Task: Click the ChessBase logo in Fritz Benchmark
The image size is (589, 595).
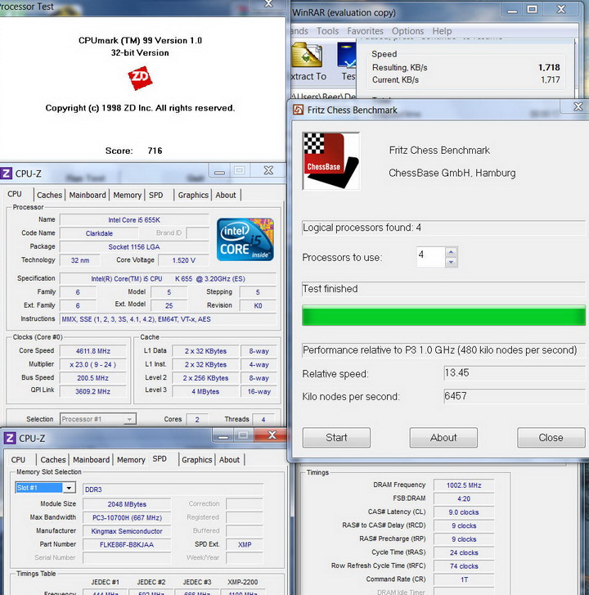Action: tap(331, 161)
